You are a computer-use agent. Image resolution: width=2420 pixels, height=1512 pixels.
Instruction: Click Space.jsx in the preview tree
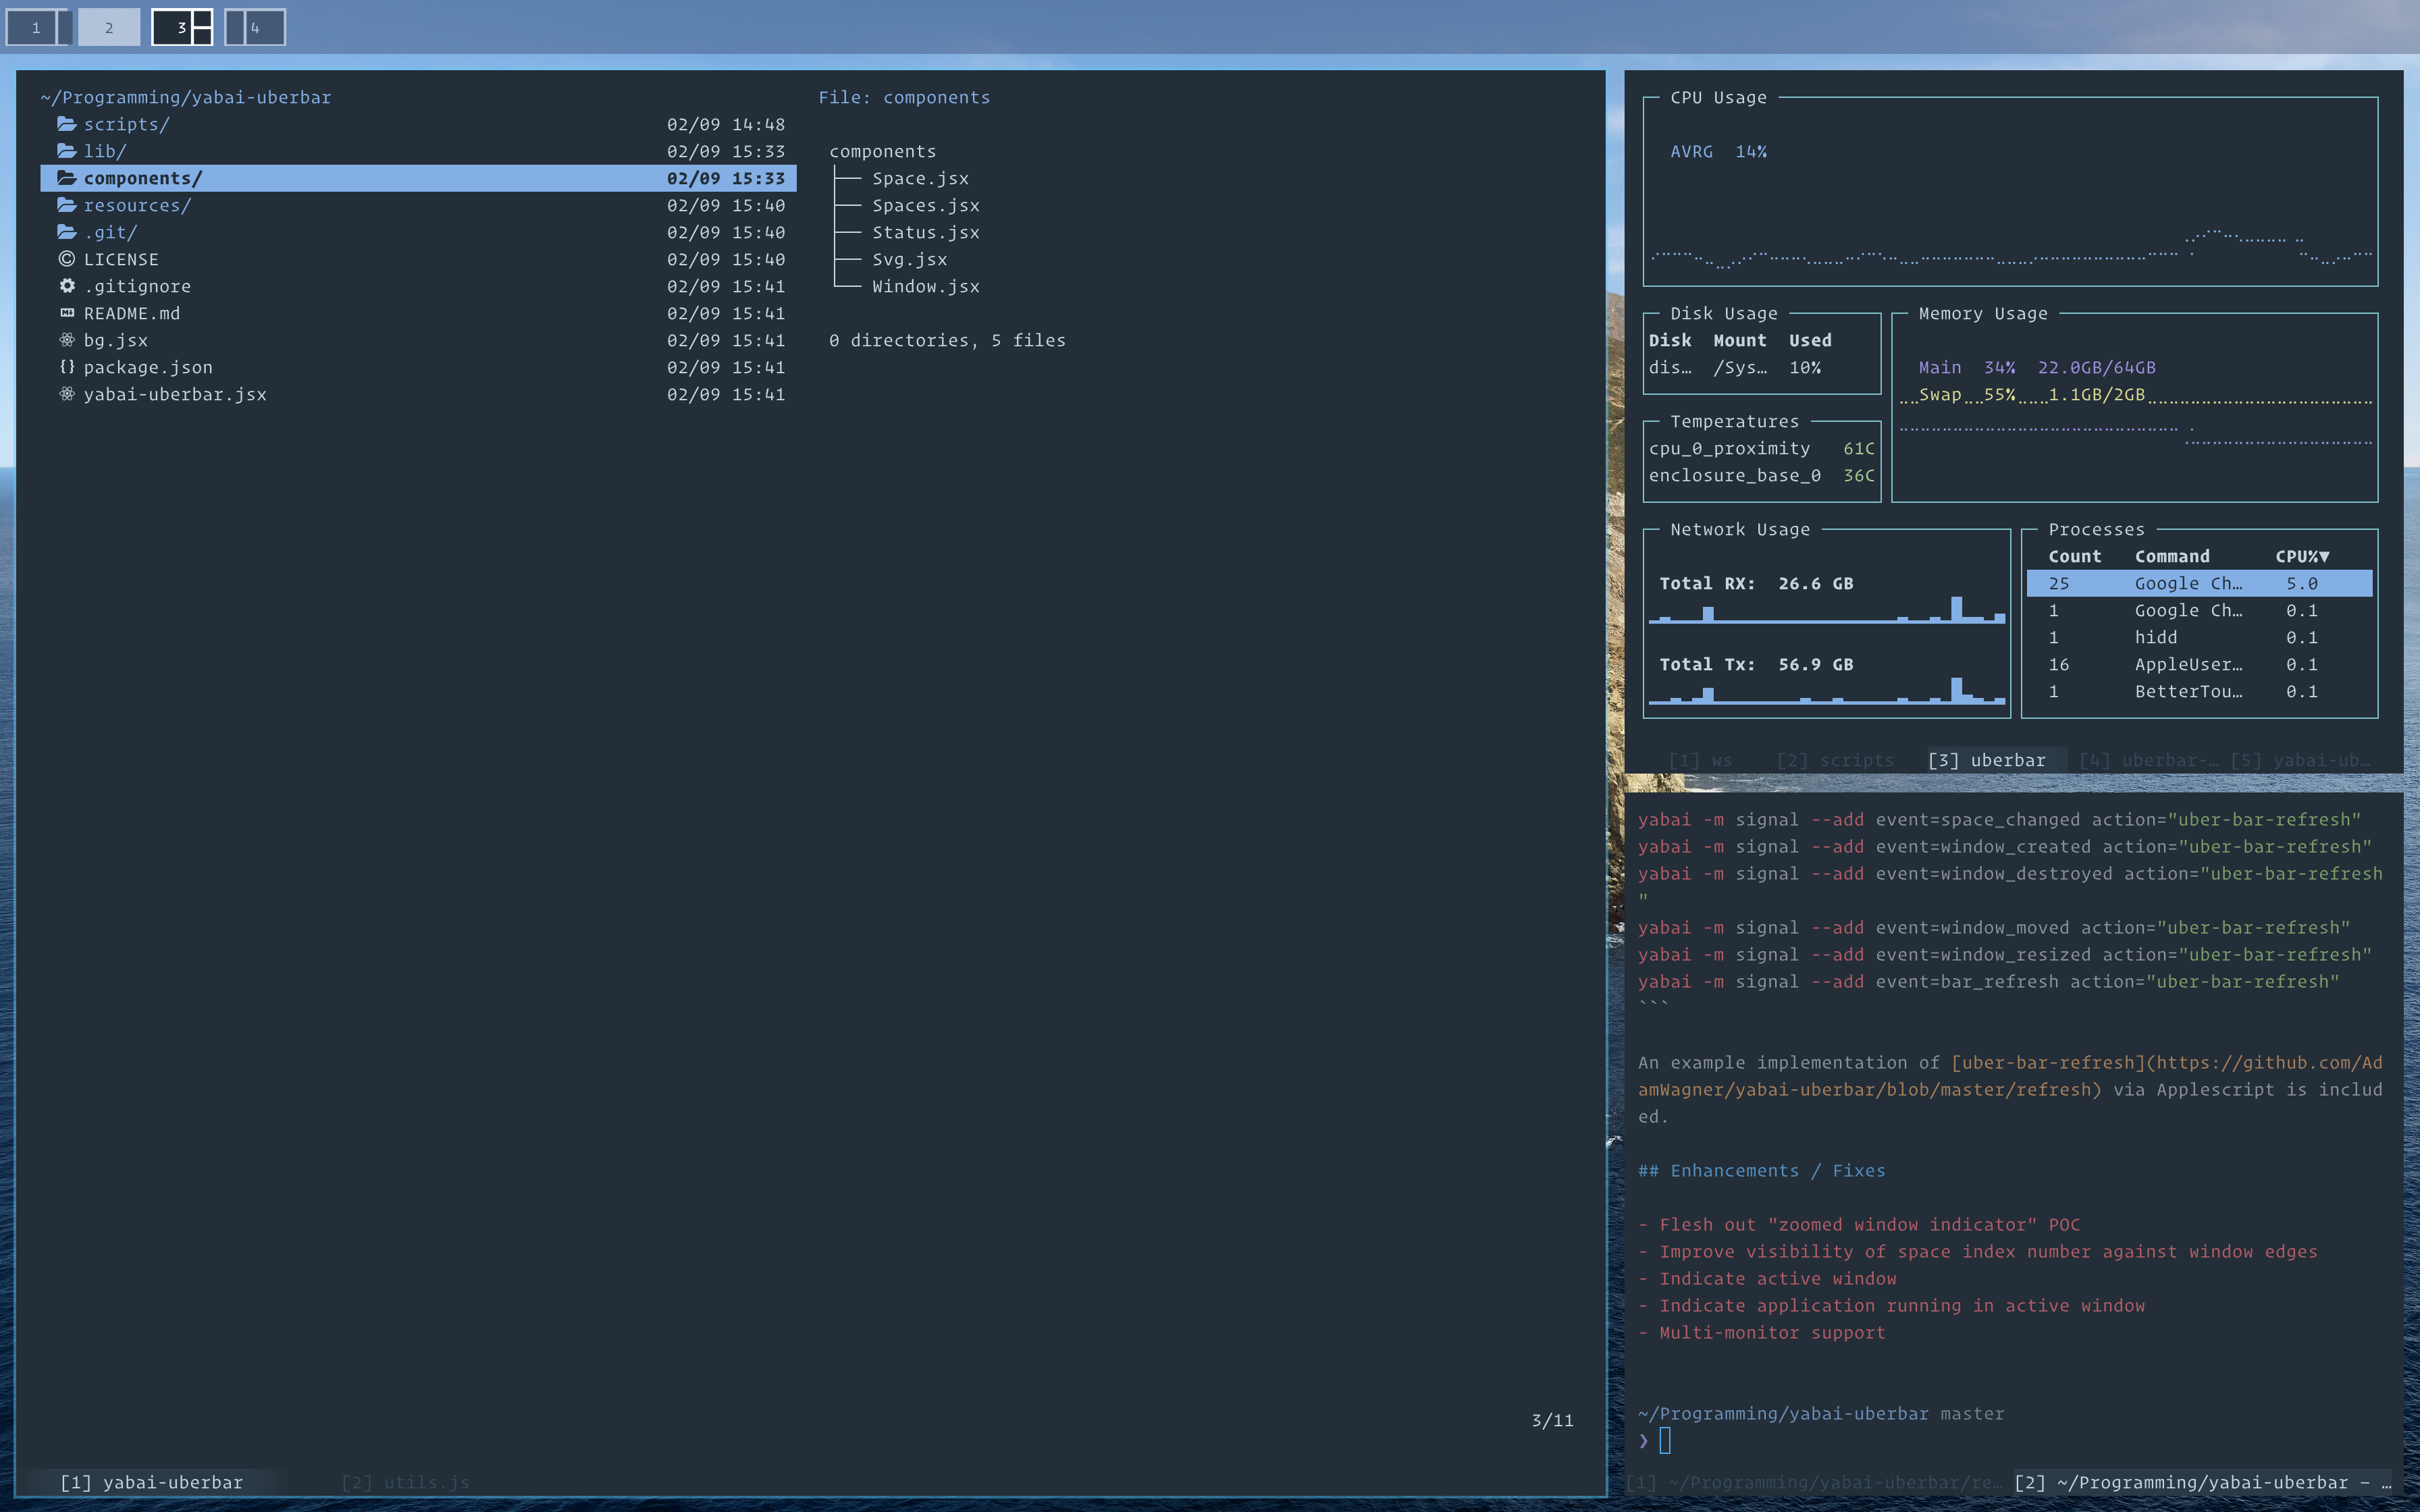(x=920, y=178)
